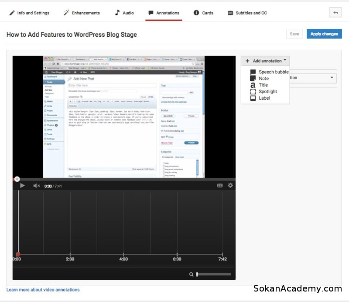Viewport: 349px width, 302px height.
Task: Click the 0:03 / 7:41 time display
Action: point(53,186)
